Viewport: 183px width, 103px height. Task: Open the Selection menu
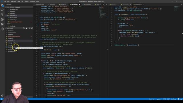(13, 1)
